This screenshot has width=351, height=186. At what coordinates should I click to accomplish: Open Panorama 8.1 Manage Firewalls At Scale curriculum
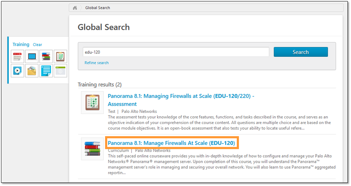171,143
